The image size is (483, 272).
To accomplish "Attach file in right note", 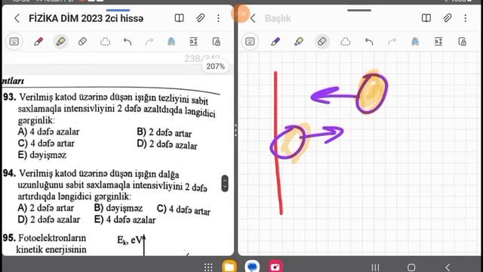I will coord(448,18).
